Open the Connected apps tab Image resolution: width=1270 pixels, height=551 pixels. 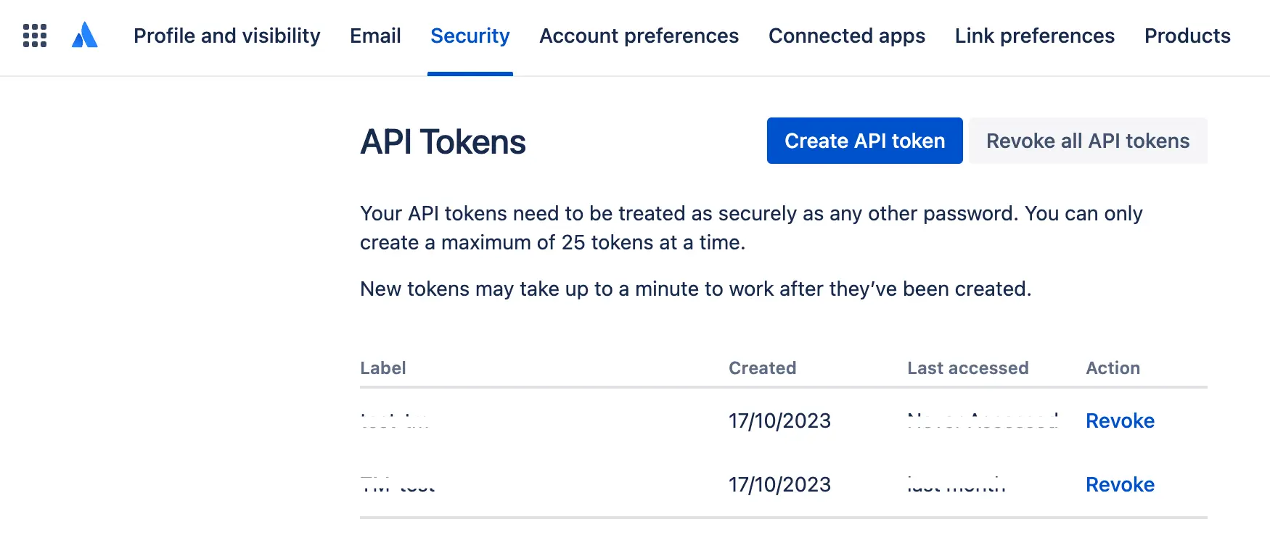pyautogui.click(x=846, y=36)
